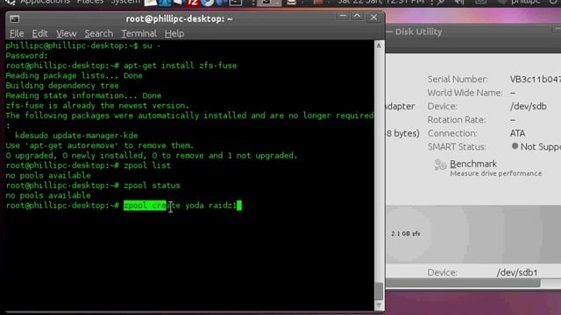Click 'Building dependency tree' line in terminal
561x315 pixels.
coord(62,86)
